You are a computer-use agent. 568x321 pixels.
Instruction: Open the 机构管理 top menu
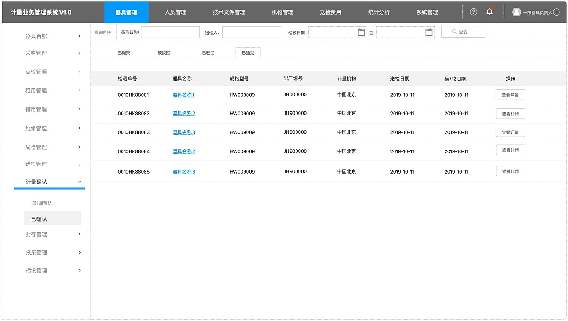[283, 12]
